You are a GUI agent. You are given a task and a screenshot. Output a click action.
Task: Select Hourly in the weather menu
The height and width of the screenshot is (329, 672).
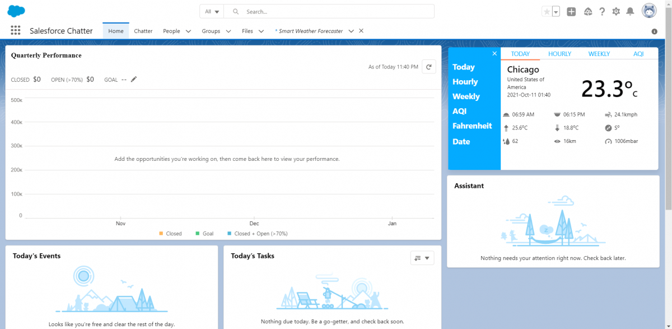point(465,82)
